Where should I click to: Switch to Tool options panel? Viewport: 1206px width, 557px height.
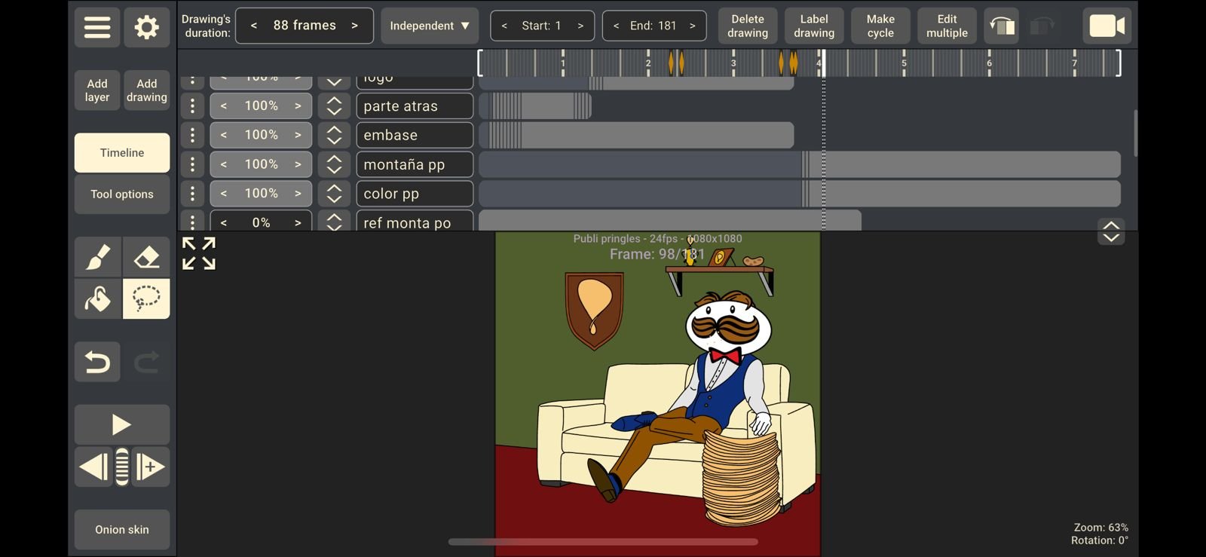click(x=121, y=194)
